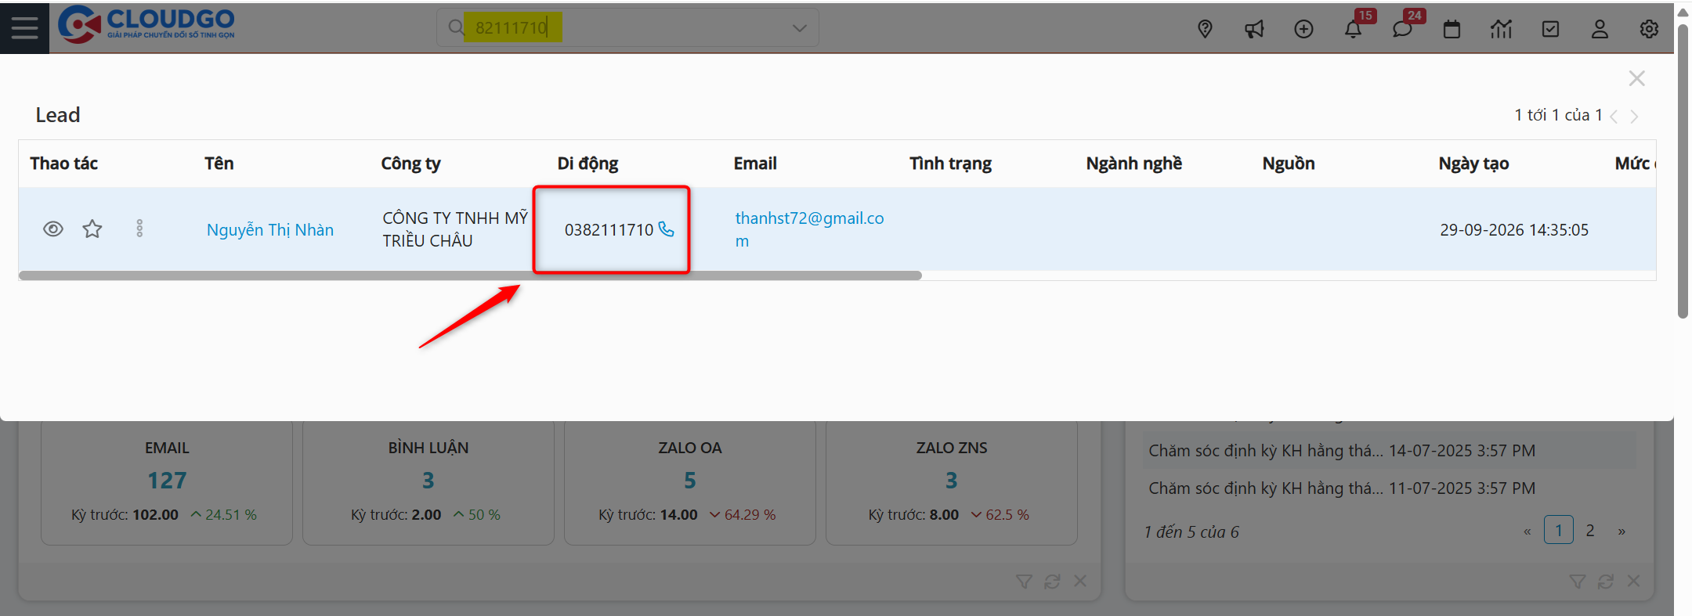The height and width of the screenshot is (616, 1692).
Task: Open the reports chart icon
Action: coord(1501,29)
